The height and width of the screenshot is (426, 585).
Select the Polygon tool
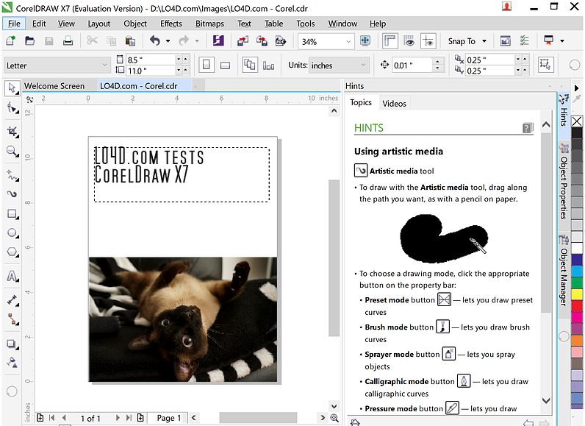[x=12, y=252]
